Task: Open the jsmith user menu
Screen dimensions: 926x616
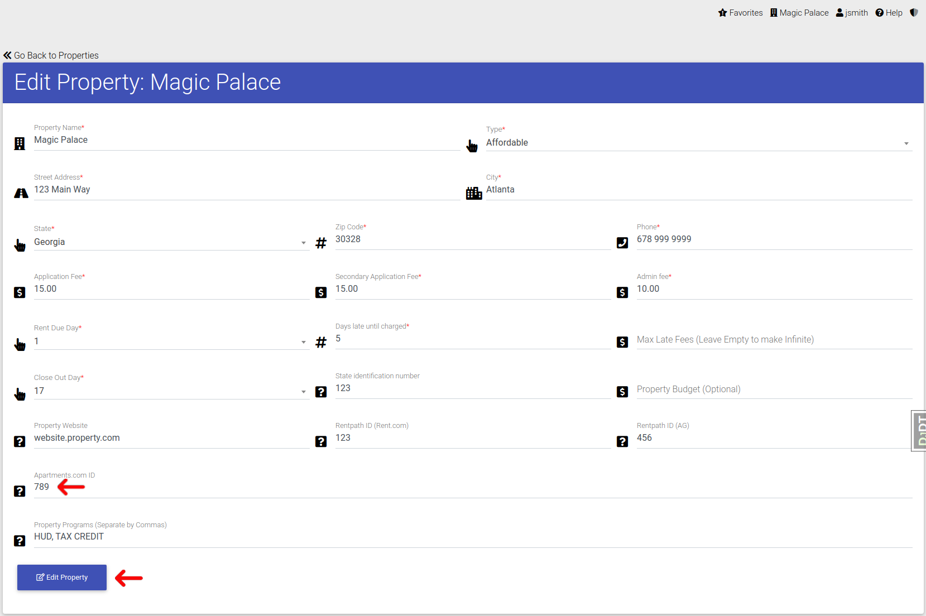Action: click(x=852, y=13)
